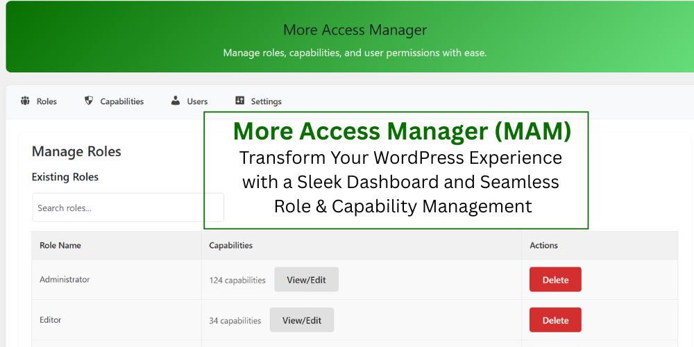Click the '124 capabilities' text
694x347 pixels.
[237, 280]
